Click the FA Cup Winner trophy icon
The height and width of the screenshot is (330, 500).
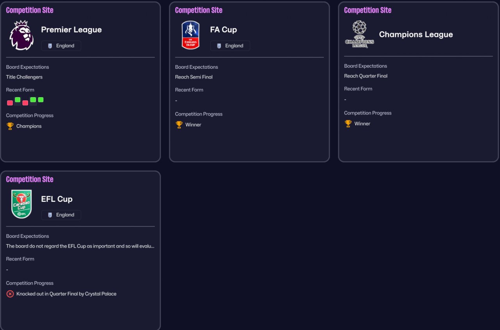point(179,125)
